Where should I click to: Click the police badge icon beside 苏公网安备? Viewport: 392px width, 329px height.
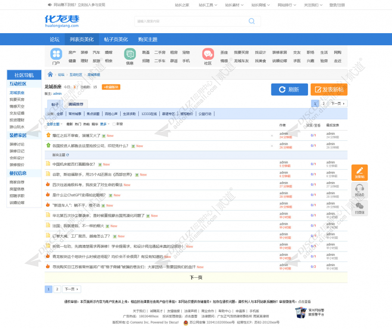pyautogui.click(x=186, y=323)
